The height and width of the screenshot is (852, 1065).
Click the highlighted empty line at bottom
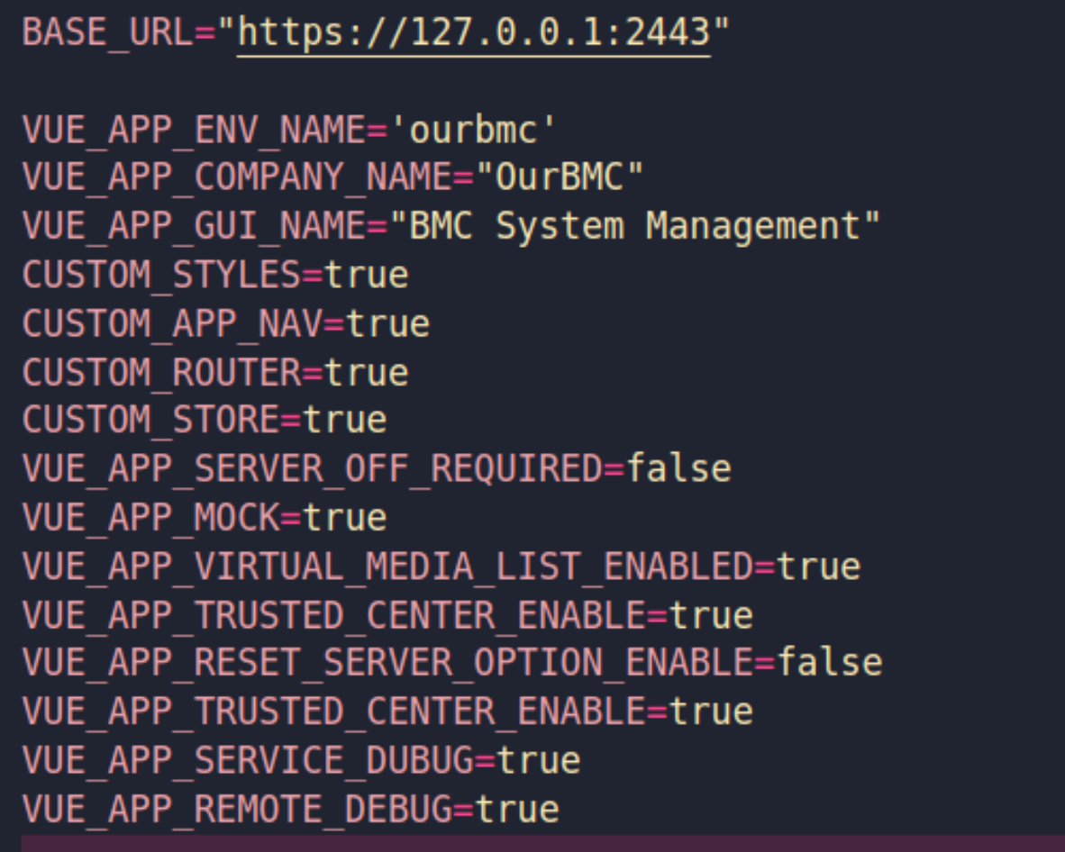541,843
